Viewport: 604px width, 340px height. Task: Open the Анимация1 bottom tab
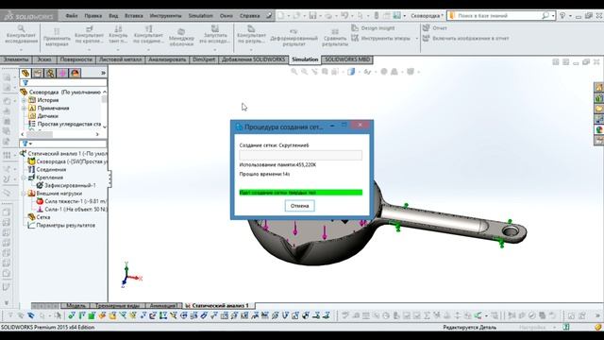pos(163,305)
